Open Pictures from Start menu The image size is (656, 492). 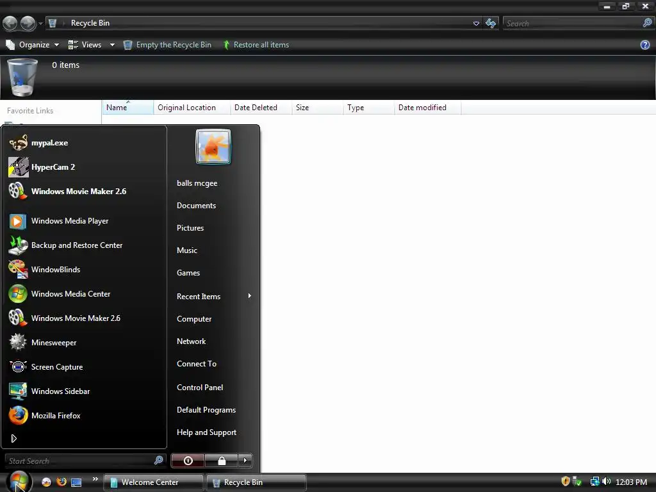pyautogui.click(x=190, y=228)
